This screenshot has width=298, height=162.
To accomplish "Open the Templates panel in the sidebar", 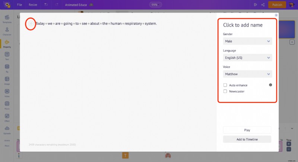I will [7, 19].
